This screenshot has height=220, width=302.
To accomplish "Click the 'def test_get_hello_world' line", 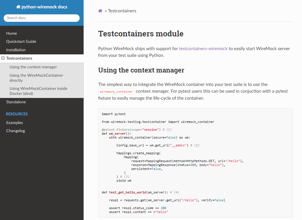I will pyautogui.click(x=140, y=192).
